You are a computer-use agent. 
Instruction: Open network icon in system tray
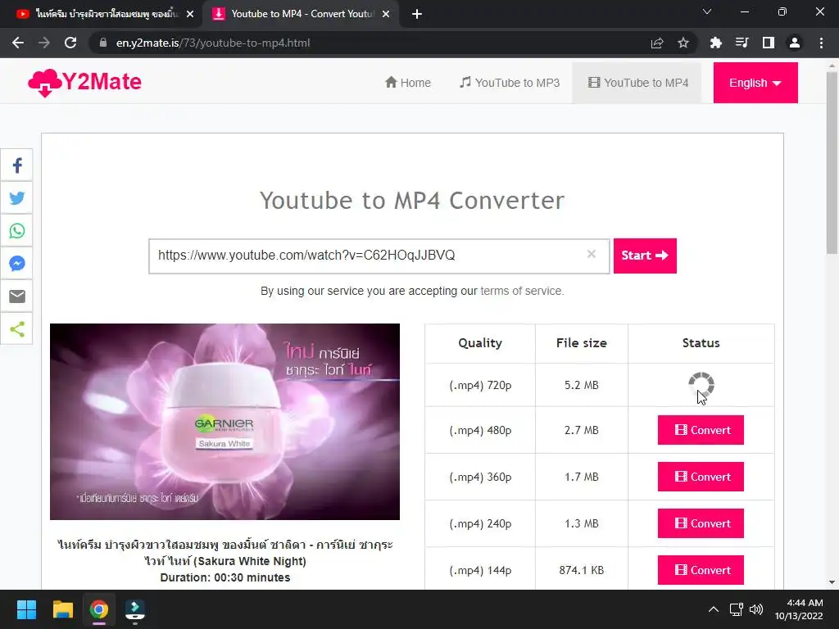click(737, 609)
